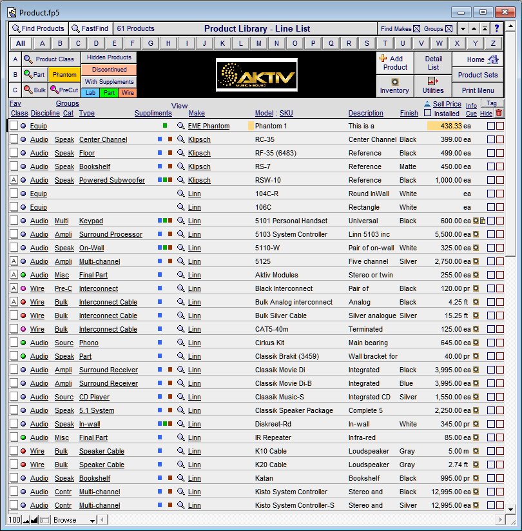Click the Sell Price sort icon

(427, 104)
